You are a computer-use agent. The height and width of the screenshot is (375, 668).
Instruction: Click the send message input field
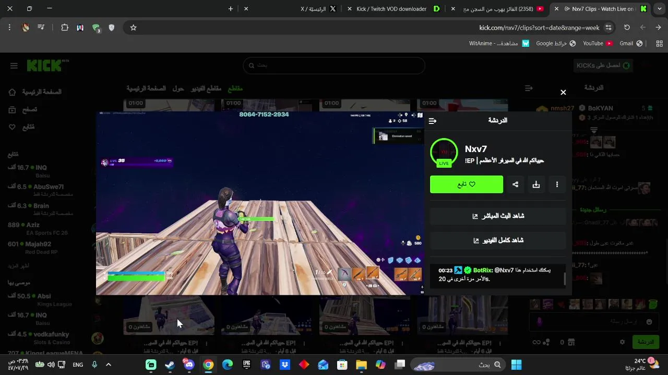coord(593,322)
